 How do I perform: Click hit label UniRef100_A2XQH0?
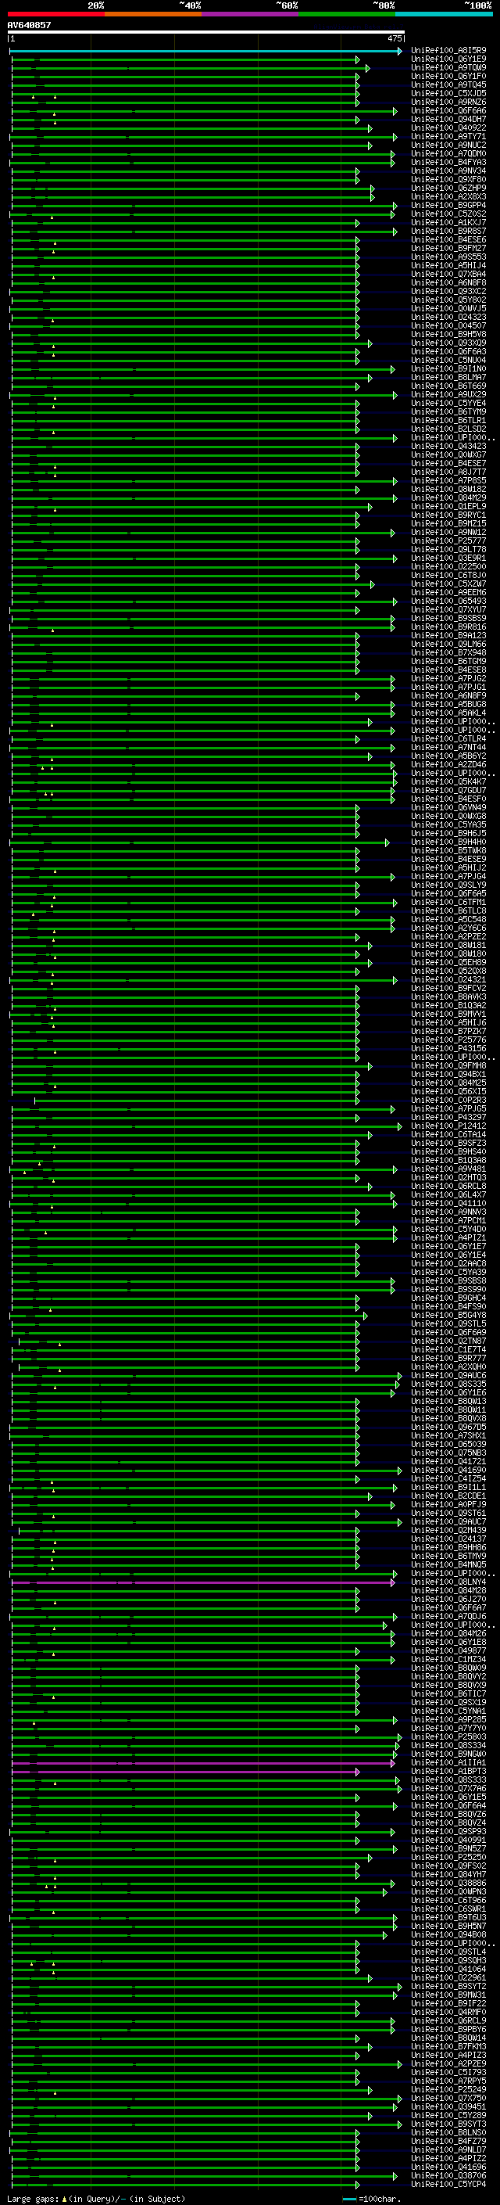tap(448, 1366)
